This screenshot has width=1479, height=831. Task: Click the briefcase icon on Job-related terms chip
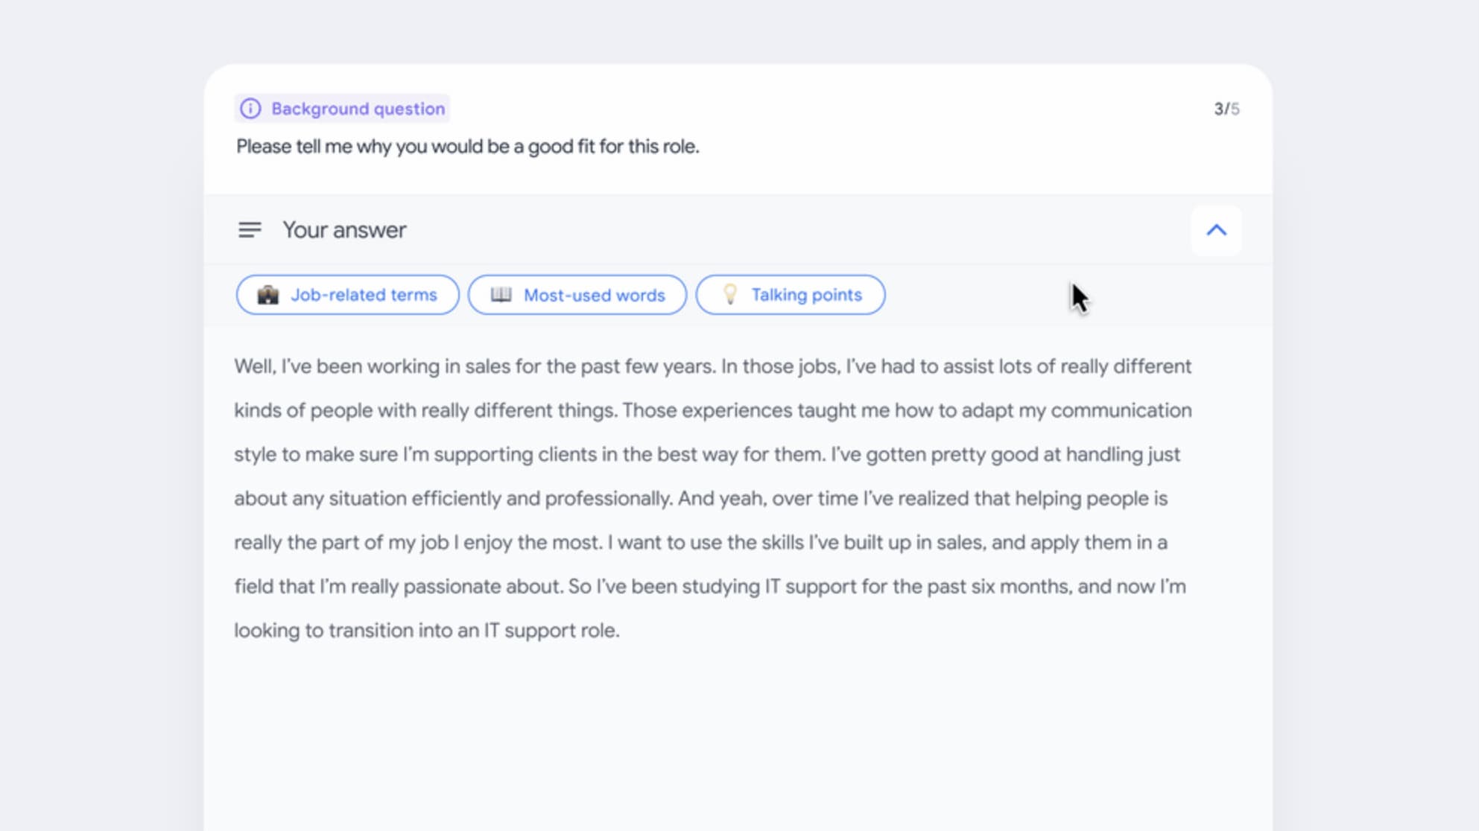click(270, 295)
